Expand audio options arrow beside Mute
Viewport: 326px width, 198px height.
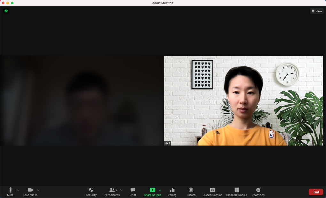point(18,190)
